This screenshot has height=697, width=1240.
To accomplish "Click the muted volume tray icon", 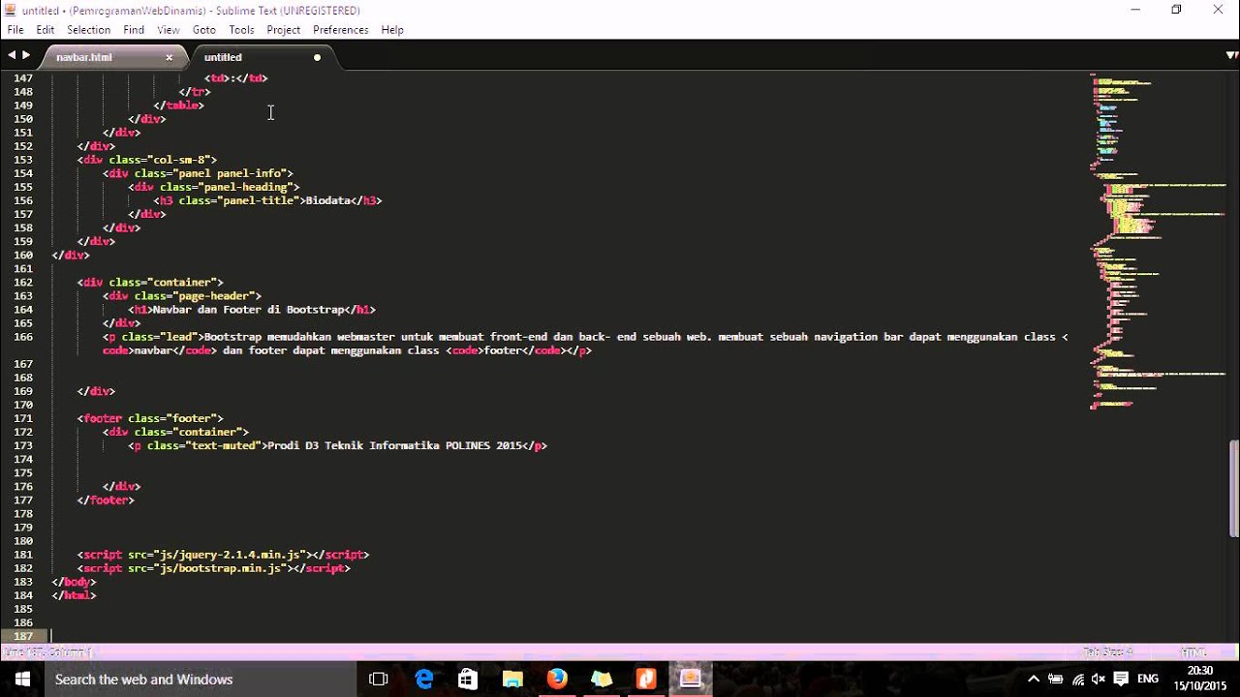I will 1099,680.
